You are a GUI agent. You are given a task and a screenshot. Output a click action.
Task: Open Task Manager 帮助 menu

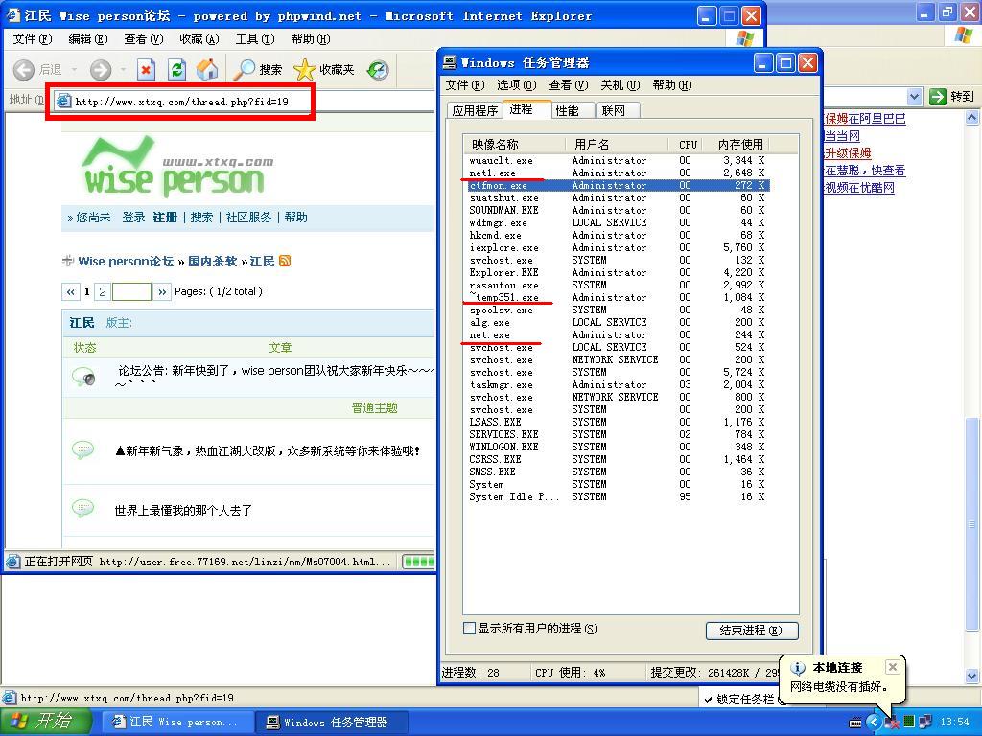point(672,85)
